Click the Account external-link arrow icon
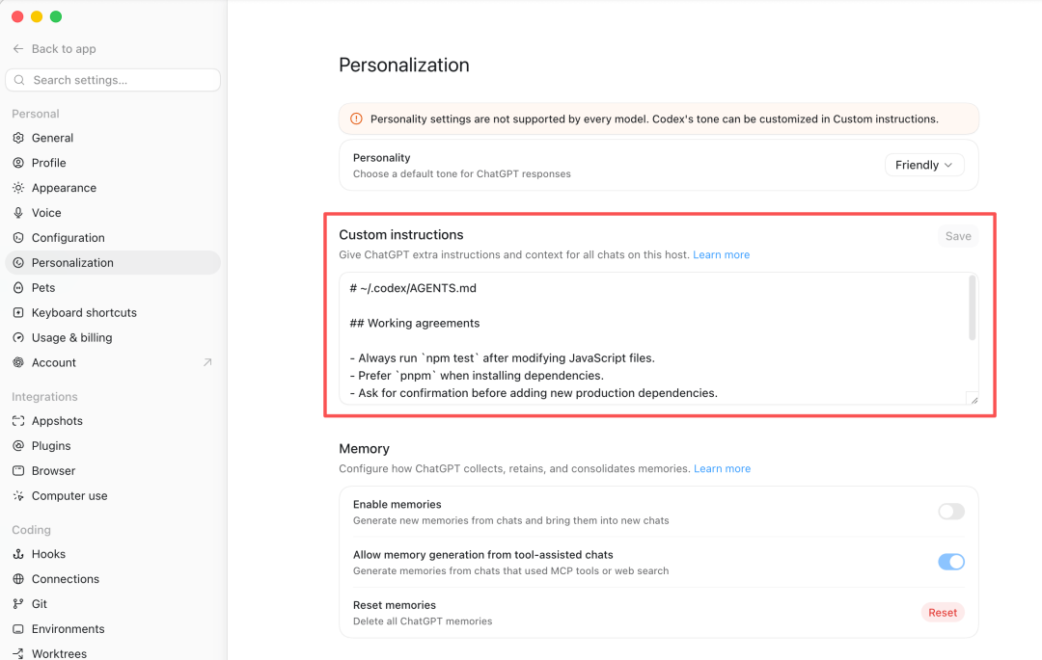This screenshot has width=1042, height=660. [207, 362]
